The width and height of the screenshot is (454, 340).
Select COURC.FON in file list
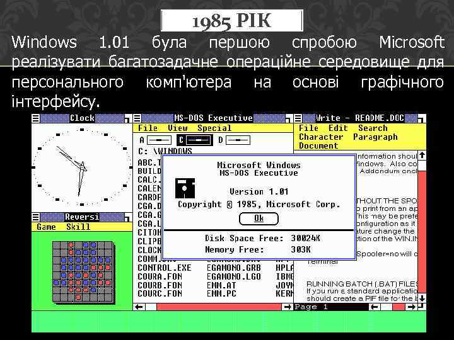(x=160, y=294)
